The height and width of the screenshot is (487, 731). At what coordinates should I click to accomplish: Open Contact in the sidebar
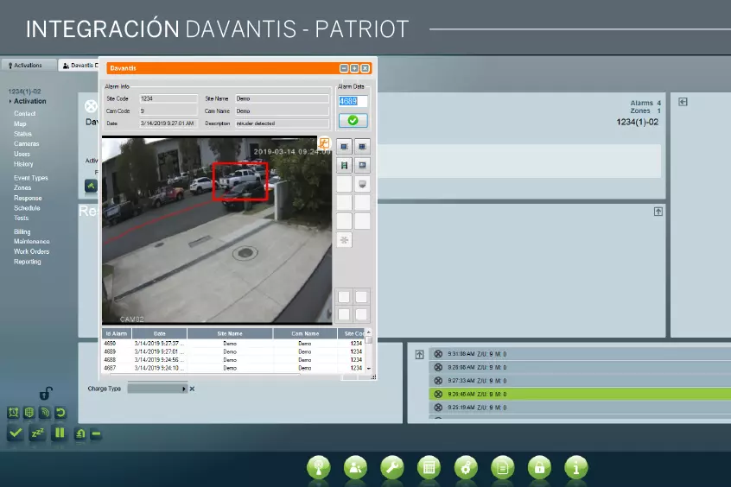25,114
